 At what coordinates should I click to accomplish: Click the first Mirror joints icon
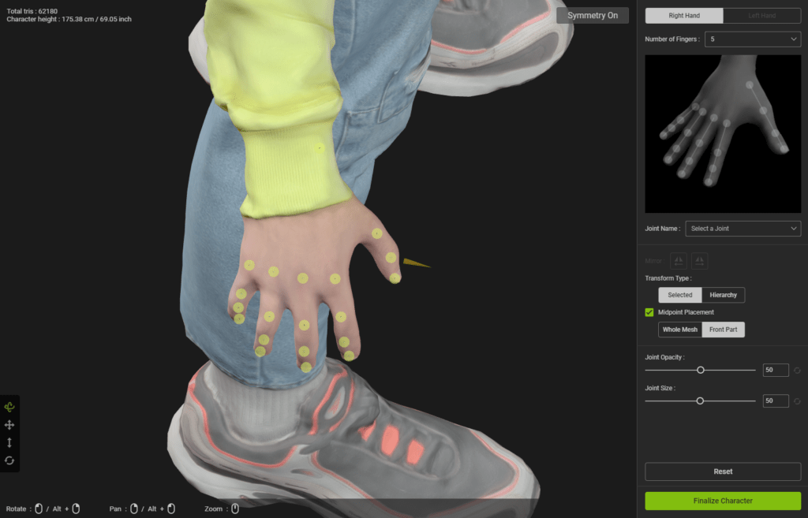(678, 260)
